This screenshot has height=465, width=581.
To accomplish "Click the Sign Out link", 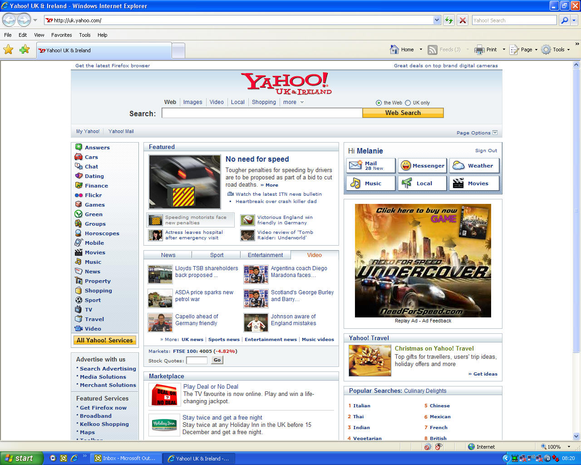I will point(486,150).
